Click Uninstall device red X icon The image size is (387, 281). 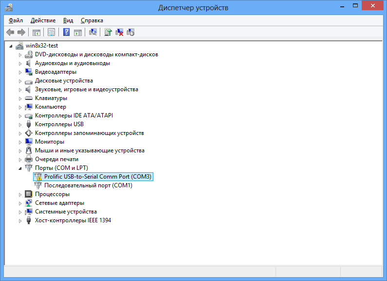point(119,32)
